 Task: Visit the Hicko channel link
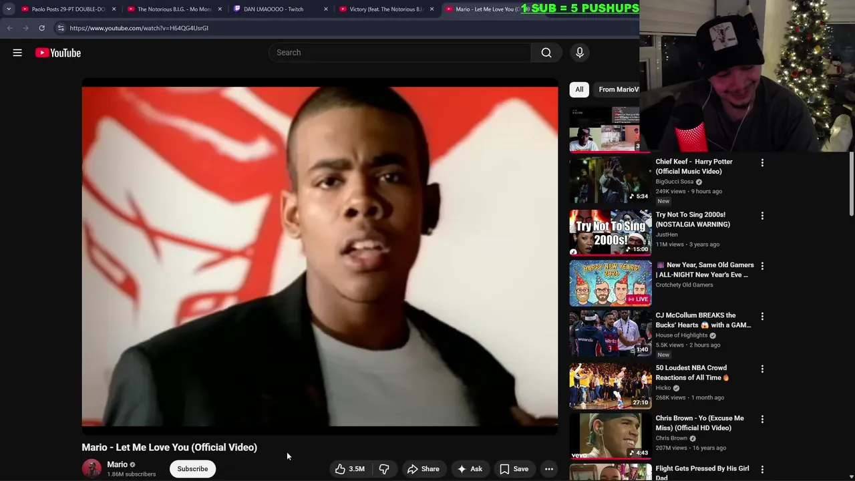click(663, 388)
